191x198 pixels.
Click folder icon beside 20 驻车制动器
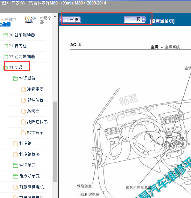[x=5, y=35]
